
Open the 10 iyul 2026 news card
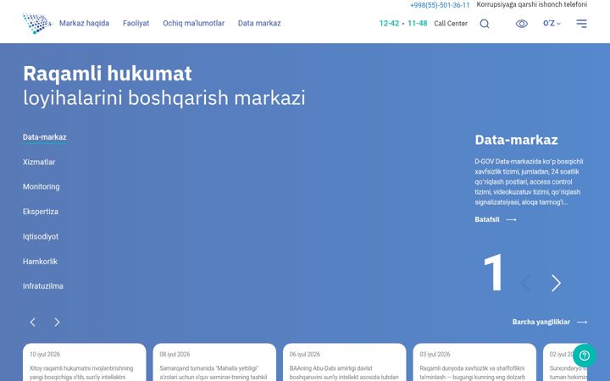pyautogui.click(x=85, y=362)
